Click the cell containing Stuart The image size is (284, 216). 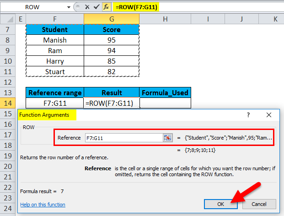55,71
